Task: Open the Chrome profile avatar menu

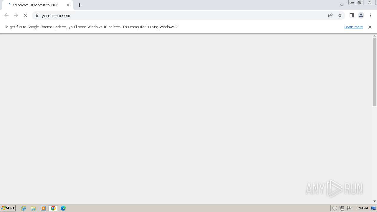Action: (361, 15)
